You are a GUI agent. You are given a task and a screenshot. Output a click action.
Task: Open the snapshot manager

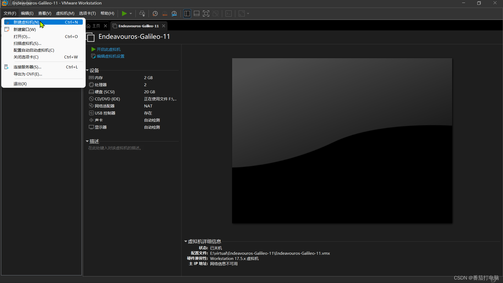(x=174, y=13)
